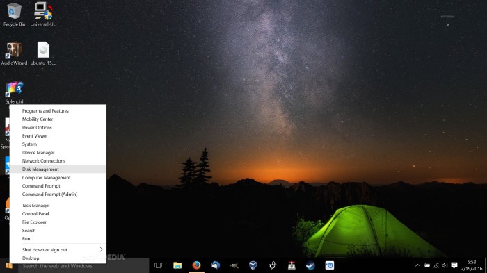Screen dimensions: 487x273
Task: Open the clock showing 5:53
Action: pyautogui.click(x=472, y=265)
